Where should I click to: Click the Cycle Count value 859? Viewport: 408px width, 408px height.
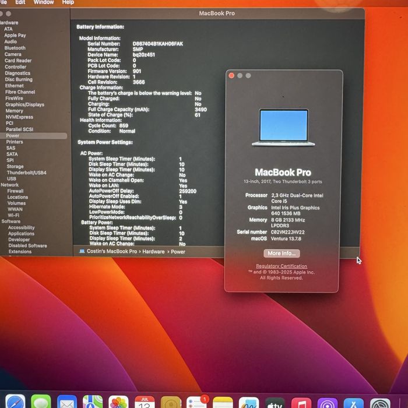[124, 125]
